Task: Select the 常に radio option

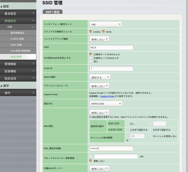Action: tap(90, 61)
